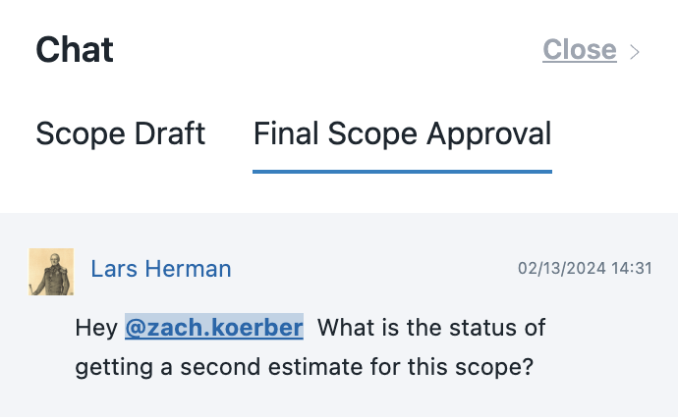Click the word 'Approval' in the active tab
The image size is (678, 420).
pyautogui.click(x=489, y=134)
